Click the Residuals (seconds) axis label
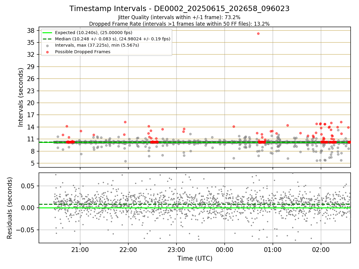The width and height of the screenshot is (359, 269). click(x=10, y=208)
